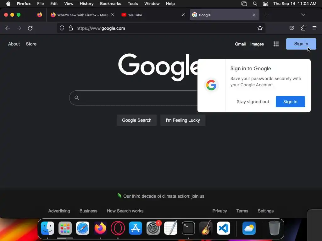322x241 pixels.
Task: Open the Images link
Action: click(x=257, y=44)
